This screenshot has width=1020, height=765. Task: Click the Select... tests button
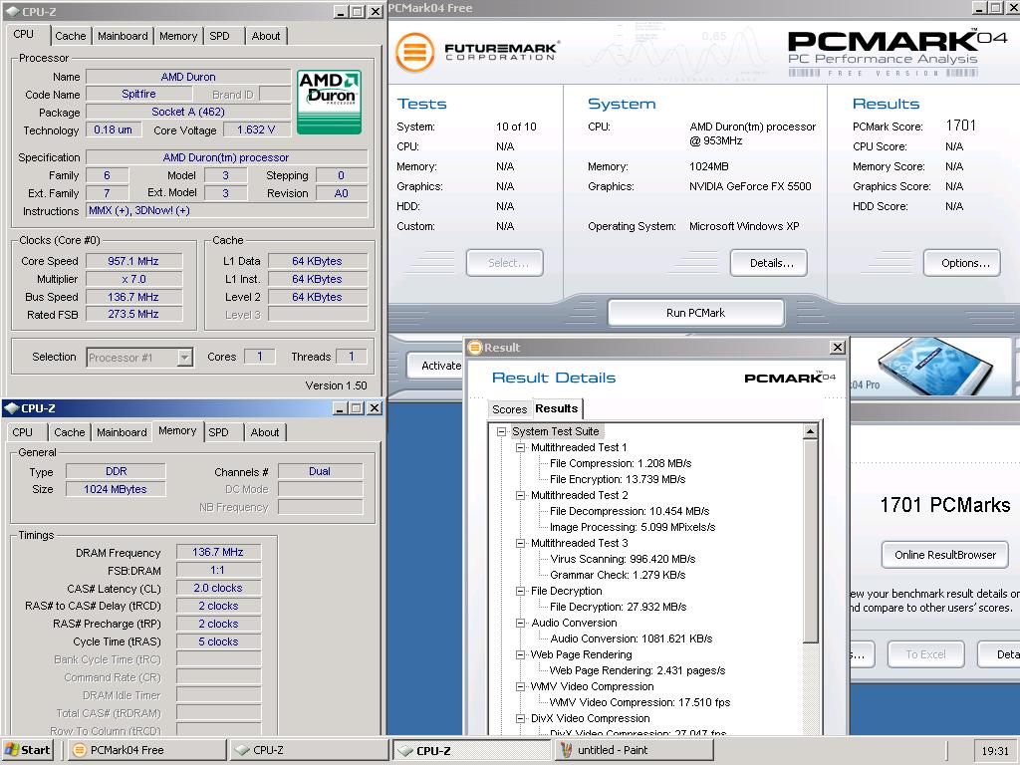[505, 263]
